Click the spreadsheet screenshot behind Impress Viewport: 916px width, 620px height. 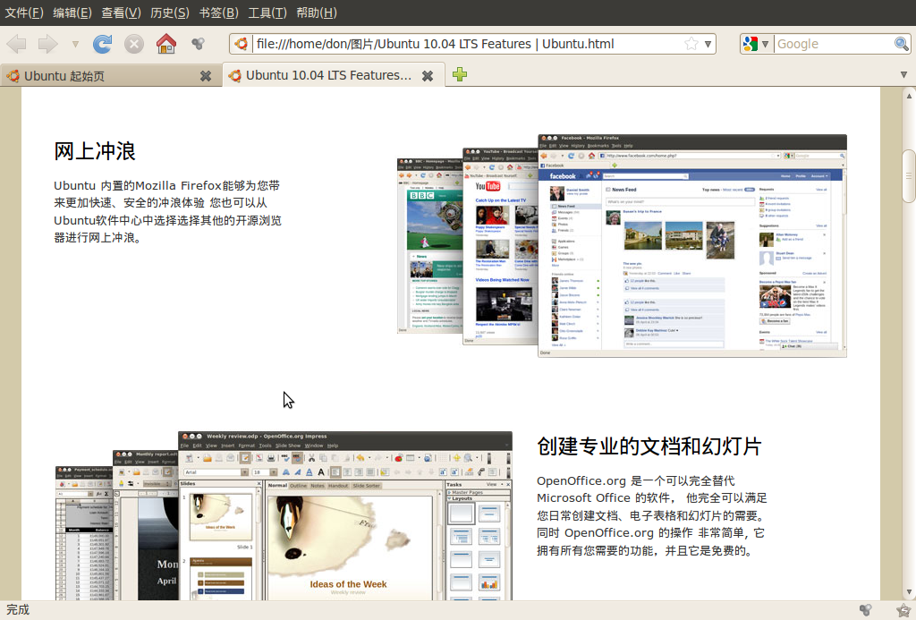click(x=84, y=533)
